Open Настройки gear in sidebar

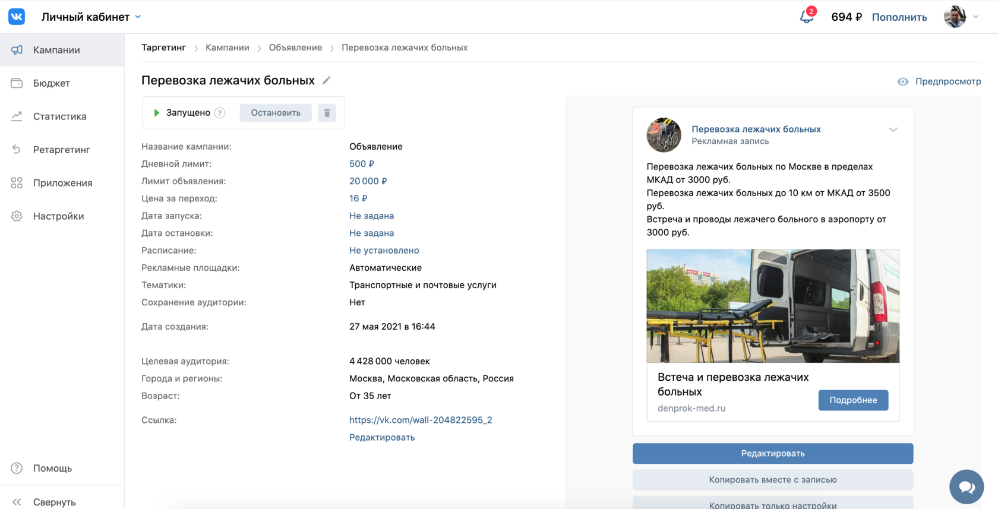(17, 216)
